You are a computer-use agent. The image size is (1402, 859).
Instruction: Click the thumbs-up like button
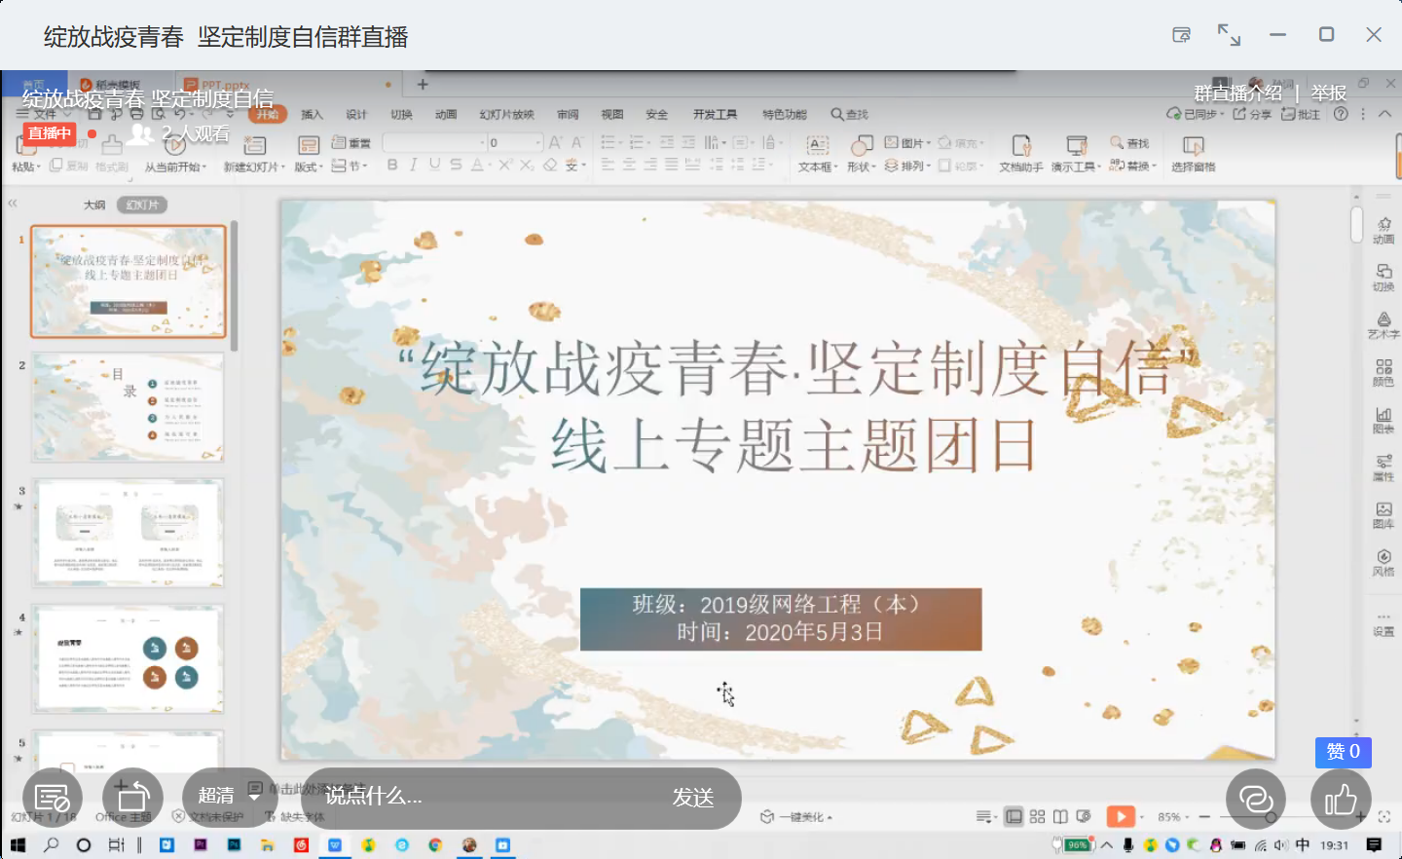[x=1341, y=800]
